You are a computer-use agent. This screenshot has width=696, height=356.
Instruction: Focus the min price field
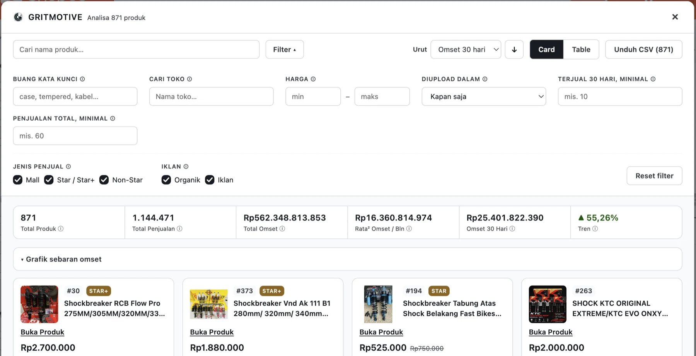click(x=313, y=96)
